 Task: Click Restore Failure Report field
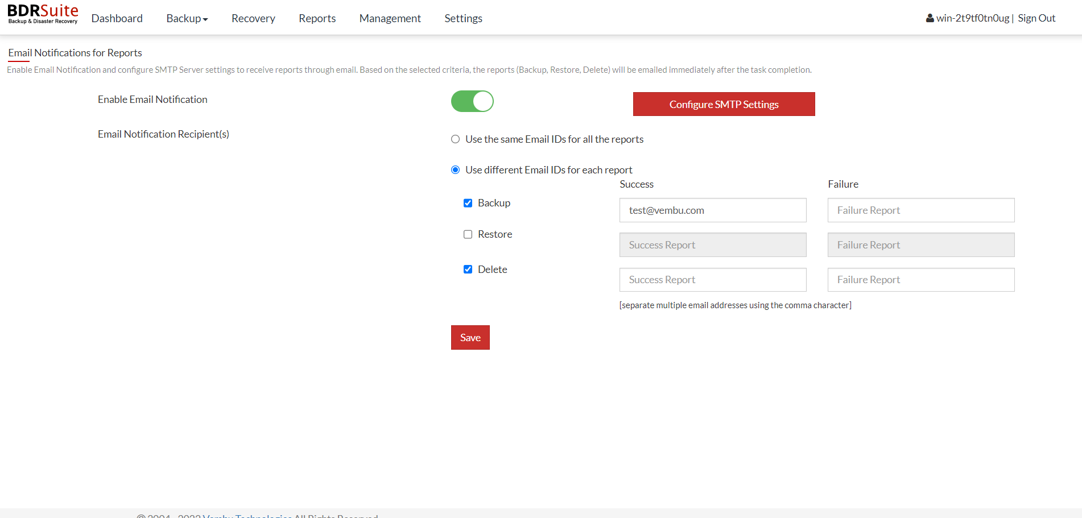[921, 245]
